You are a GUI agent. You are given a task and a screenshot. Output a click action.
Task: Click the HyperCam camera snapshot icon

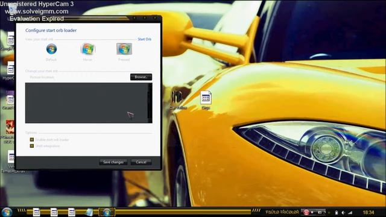[320, 212]
